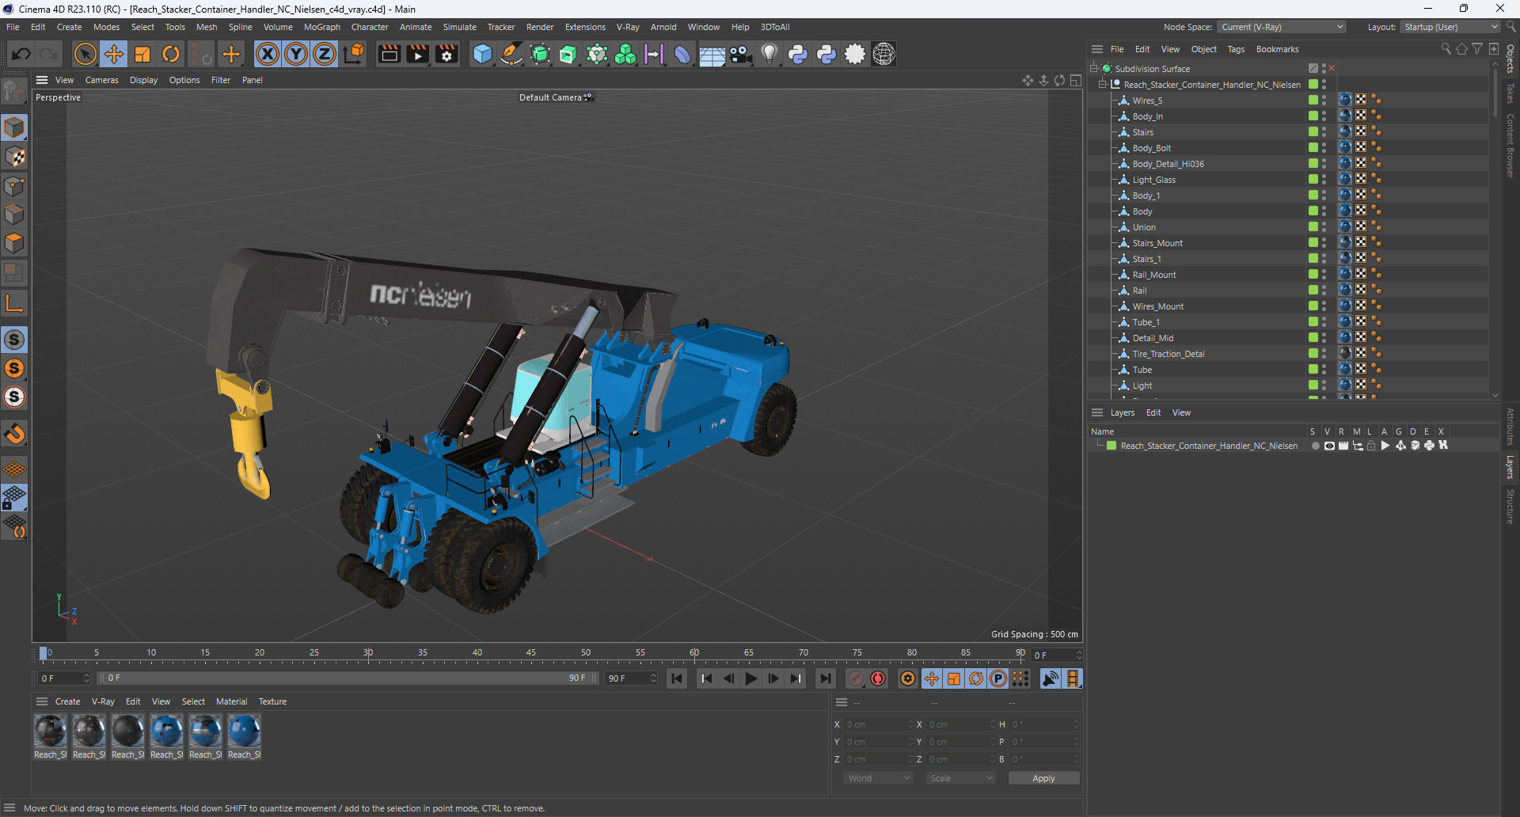The width and height of the screenshot is (1520, 817).
Task: Select Polygons mode icon
Action: click(14, 243)
